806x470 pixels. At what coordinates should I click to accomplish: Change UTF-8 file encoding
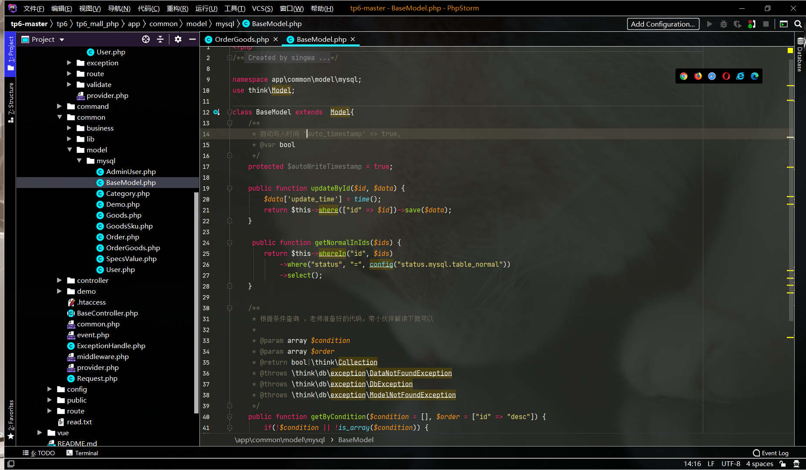coord(731,464)
